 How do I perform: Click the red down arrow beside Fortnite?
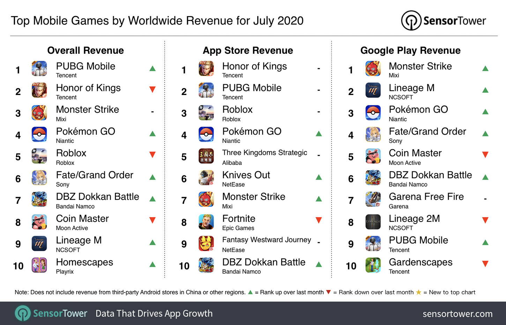click(x=319, y=220)
